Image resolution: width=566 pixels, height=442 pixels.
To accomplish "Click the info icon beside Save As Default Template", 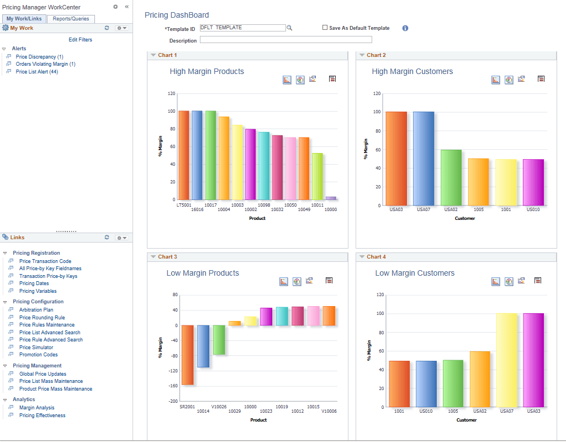I will pos(405,28).
